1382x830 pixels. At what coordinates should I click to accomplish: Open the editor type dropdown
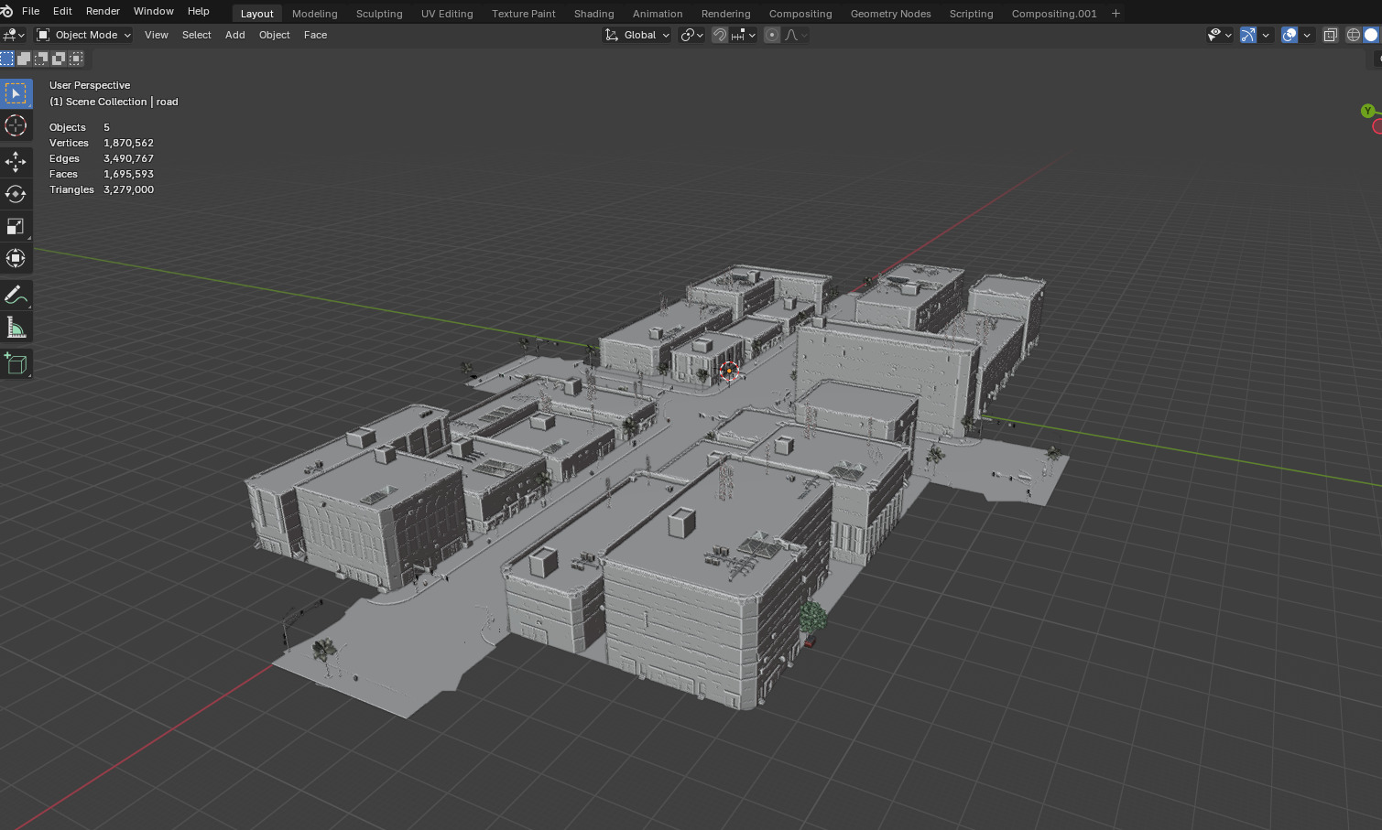pos(14,35)
